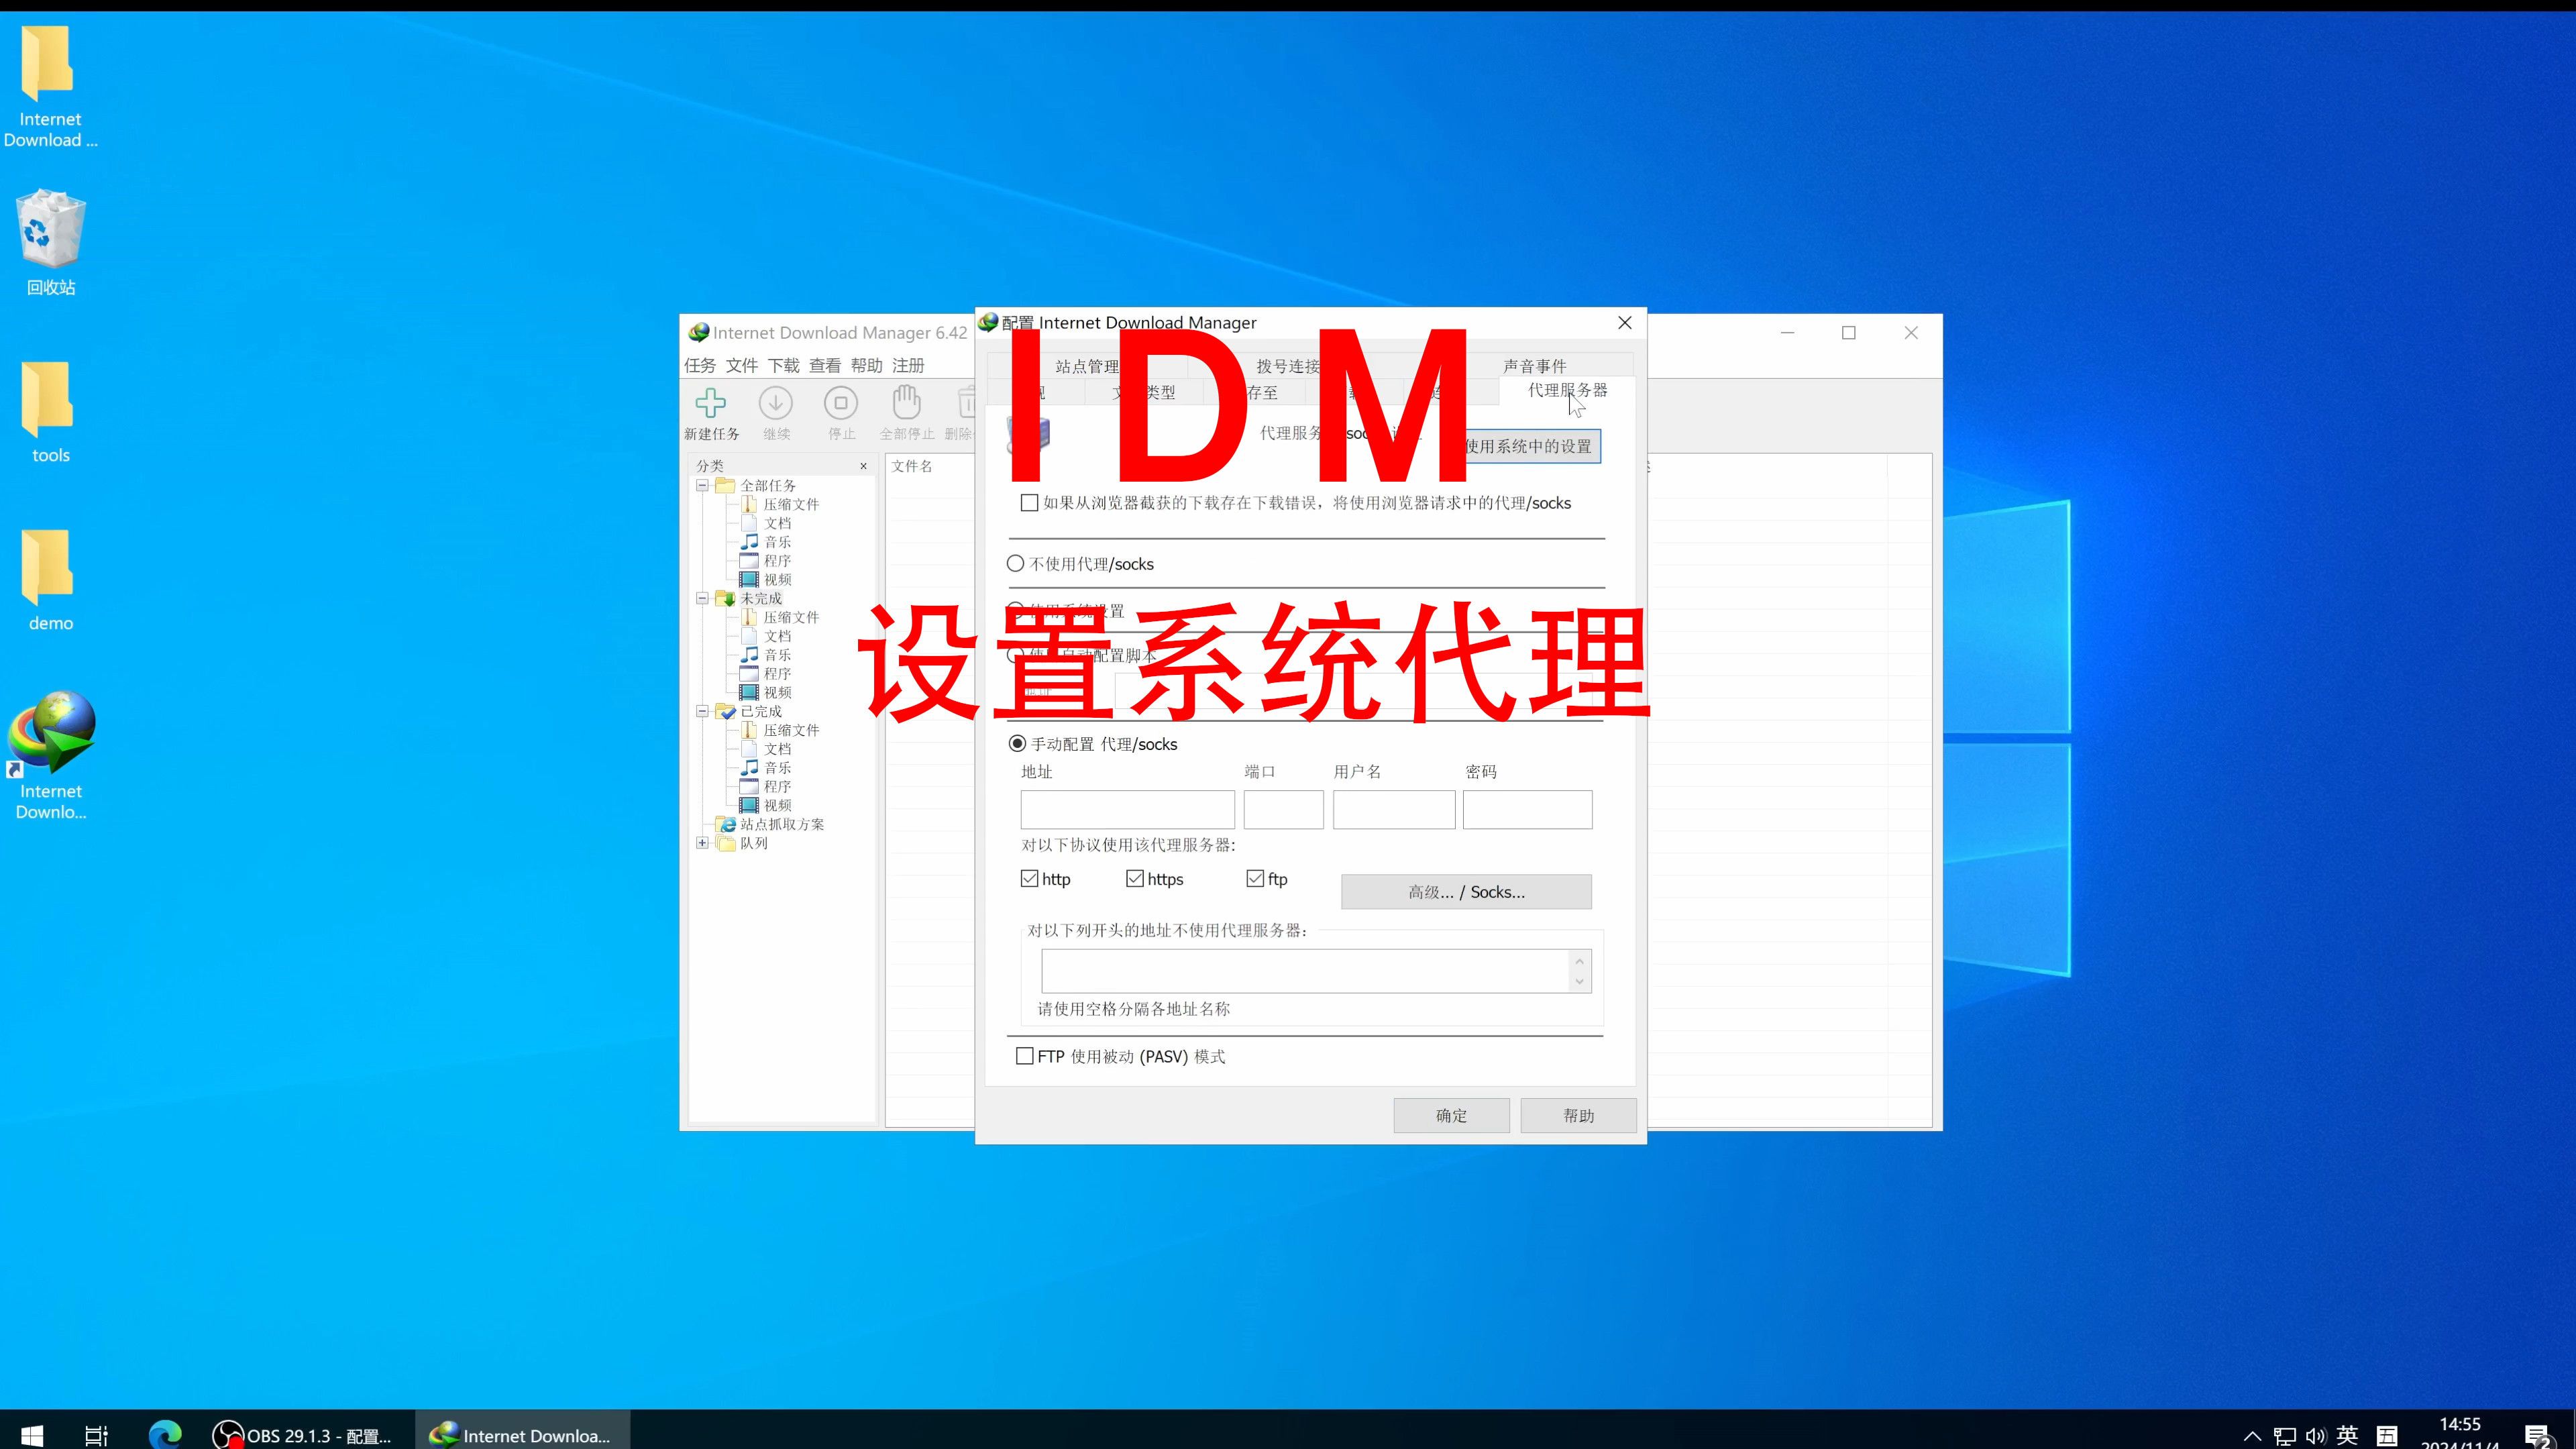Click the 密码 input field
This screenshot has width=2576, height=1449.
point(1527,810)
